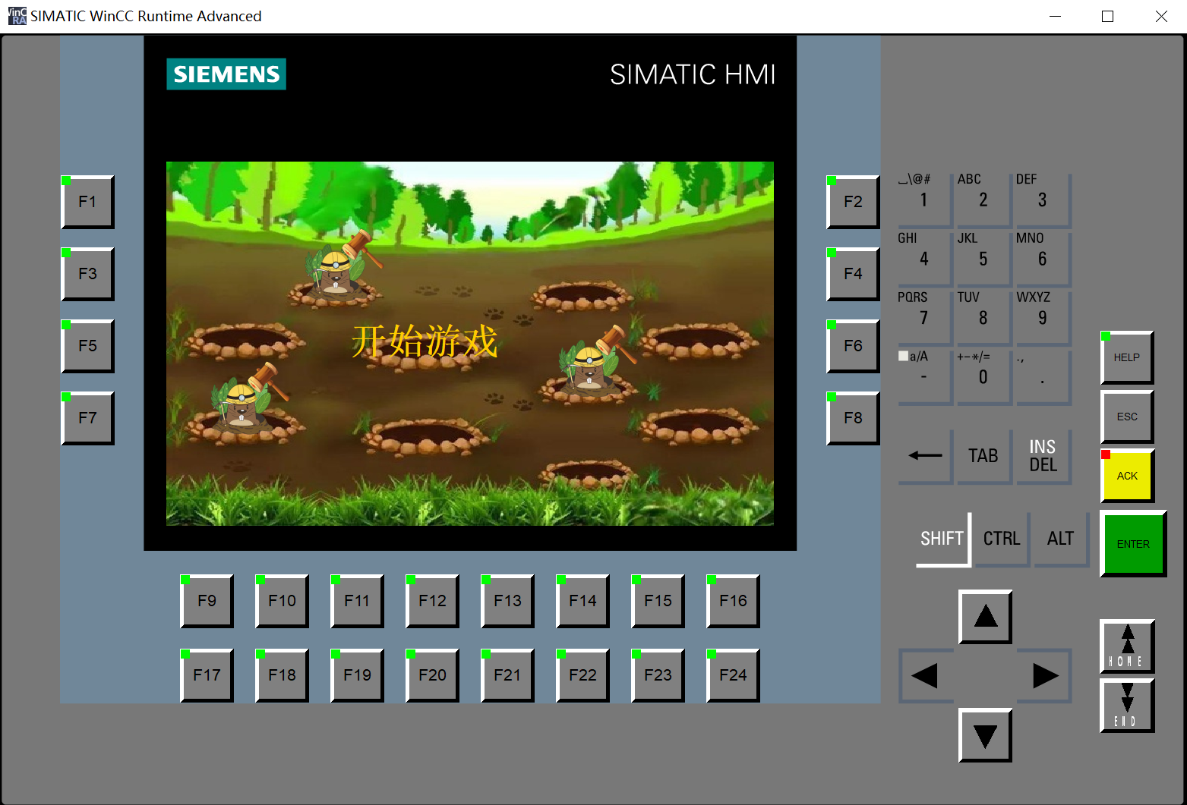
Task: Click the END key with arrows
Action: coord(1127,705)
